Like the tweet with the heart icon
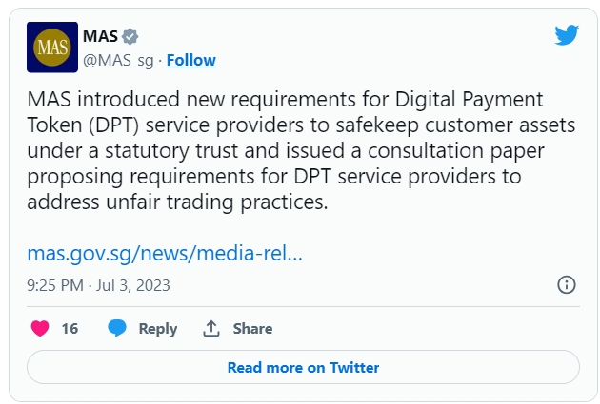 [x=40, y=329]
